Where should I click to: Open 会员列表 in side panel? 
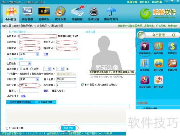click(158, 48)
